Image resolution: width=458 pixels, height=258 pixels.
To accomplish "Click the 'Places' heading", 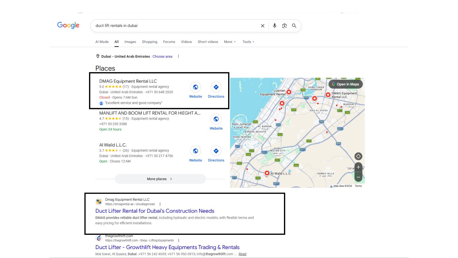I will tap(105, 68).
